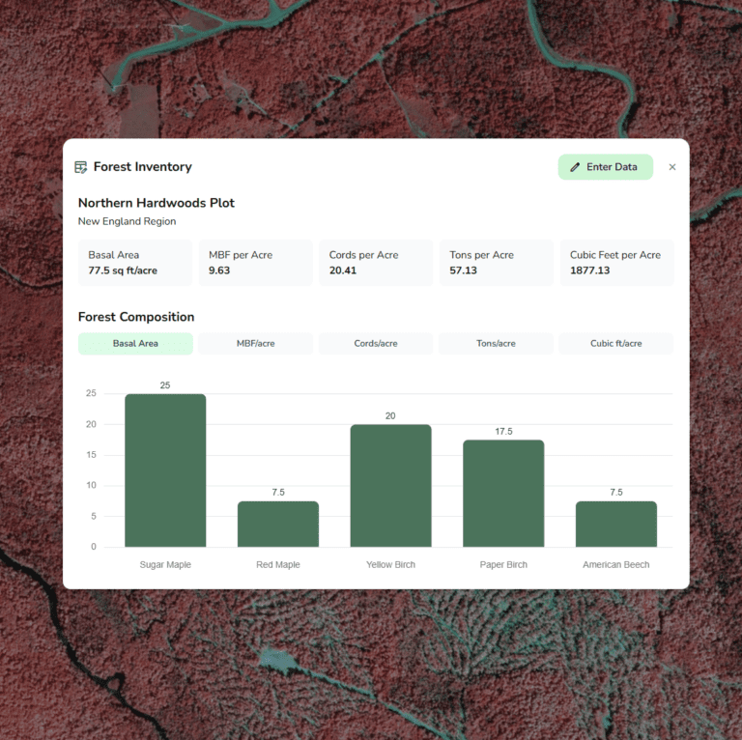Select the MBF per Acre stat card
This screenshot has height=740, width=742.
[x=255, y=263]
